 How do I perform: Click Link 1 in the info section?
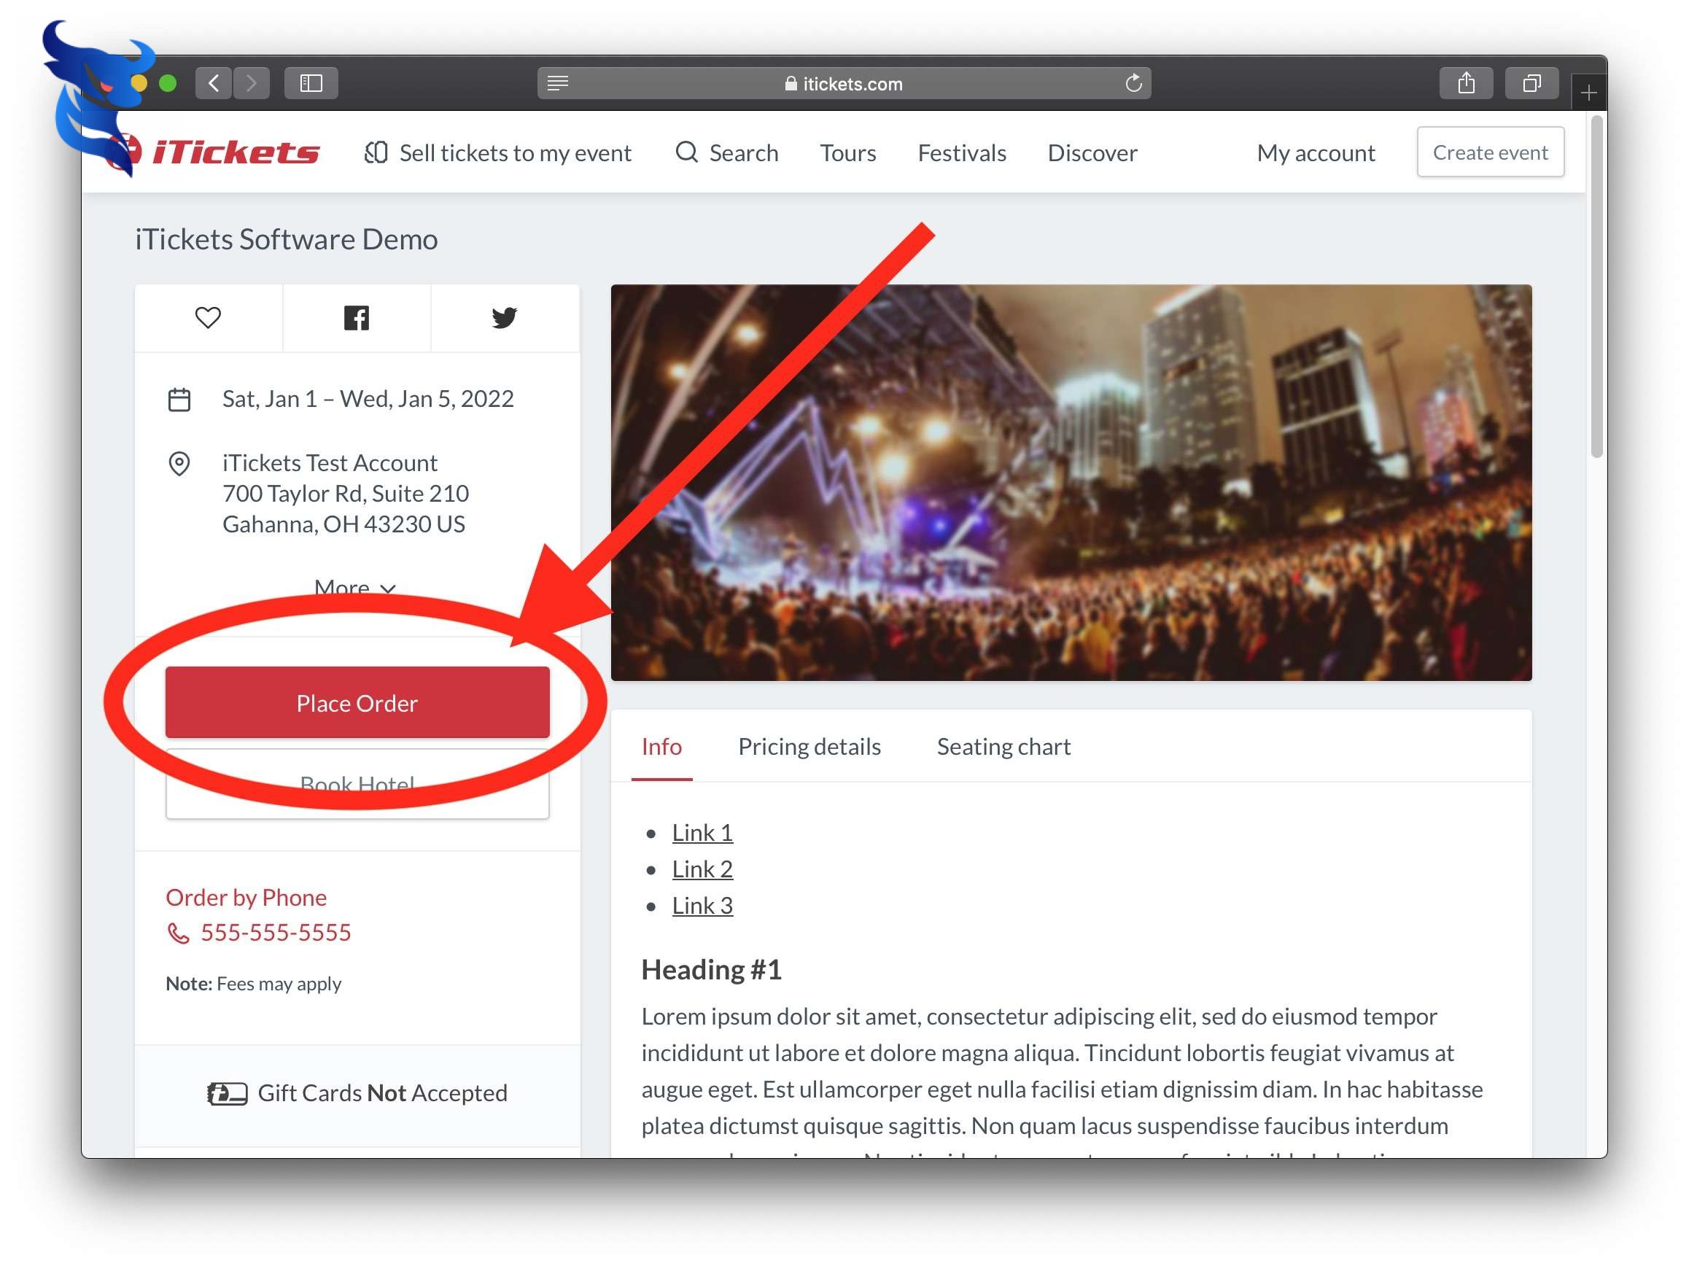(x=701, y=830)
